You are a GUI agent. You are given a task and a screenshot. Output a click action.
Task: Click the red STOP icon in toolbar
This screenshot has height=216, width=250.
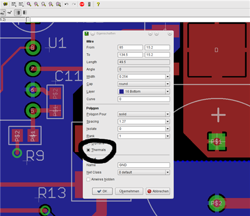(x=82, y=4)
